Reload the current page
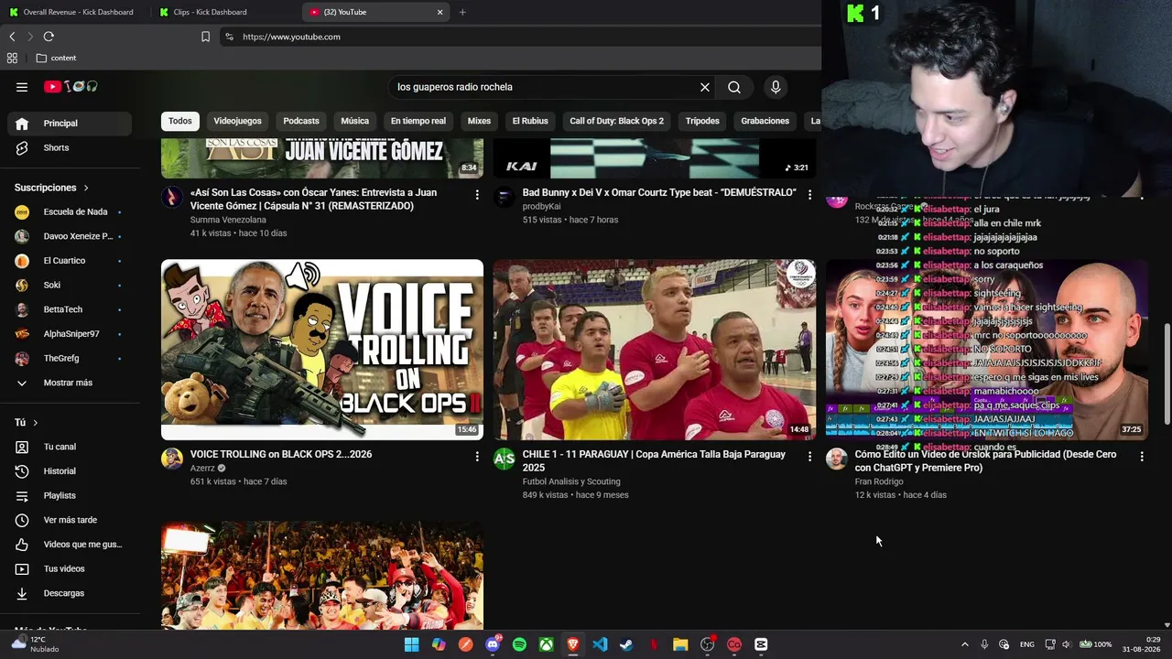Screen dimensions: 1172x659 (49, 37)
